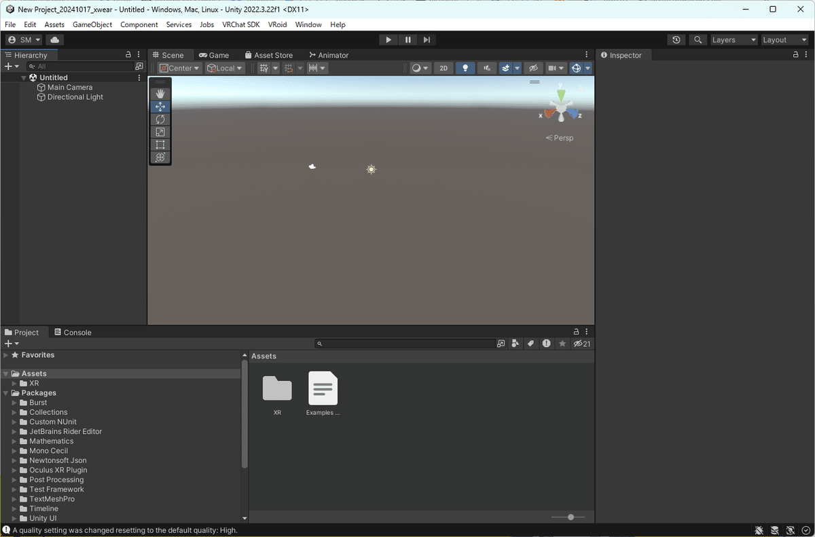Collapse the Untitled scene in Hierarchy
Viewport: 815px width, 537px height.
(x=24, y=77)
